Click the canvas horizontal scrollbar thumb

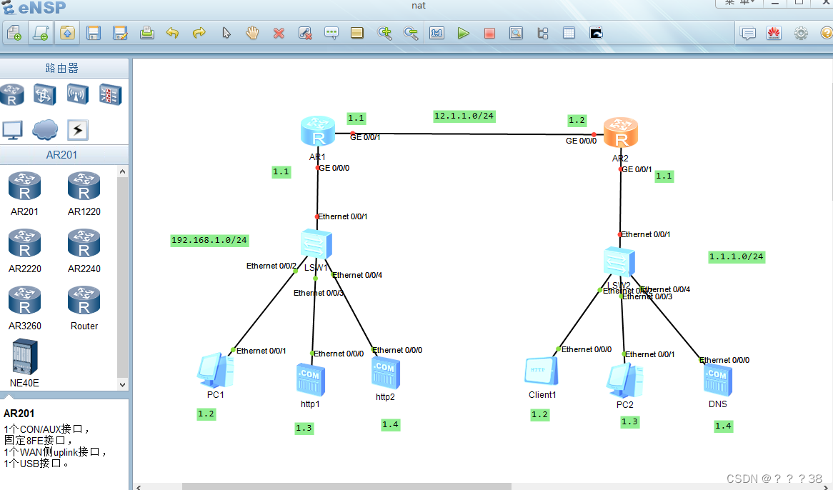point(346,486)
